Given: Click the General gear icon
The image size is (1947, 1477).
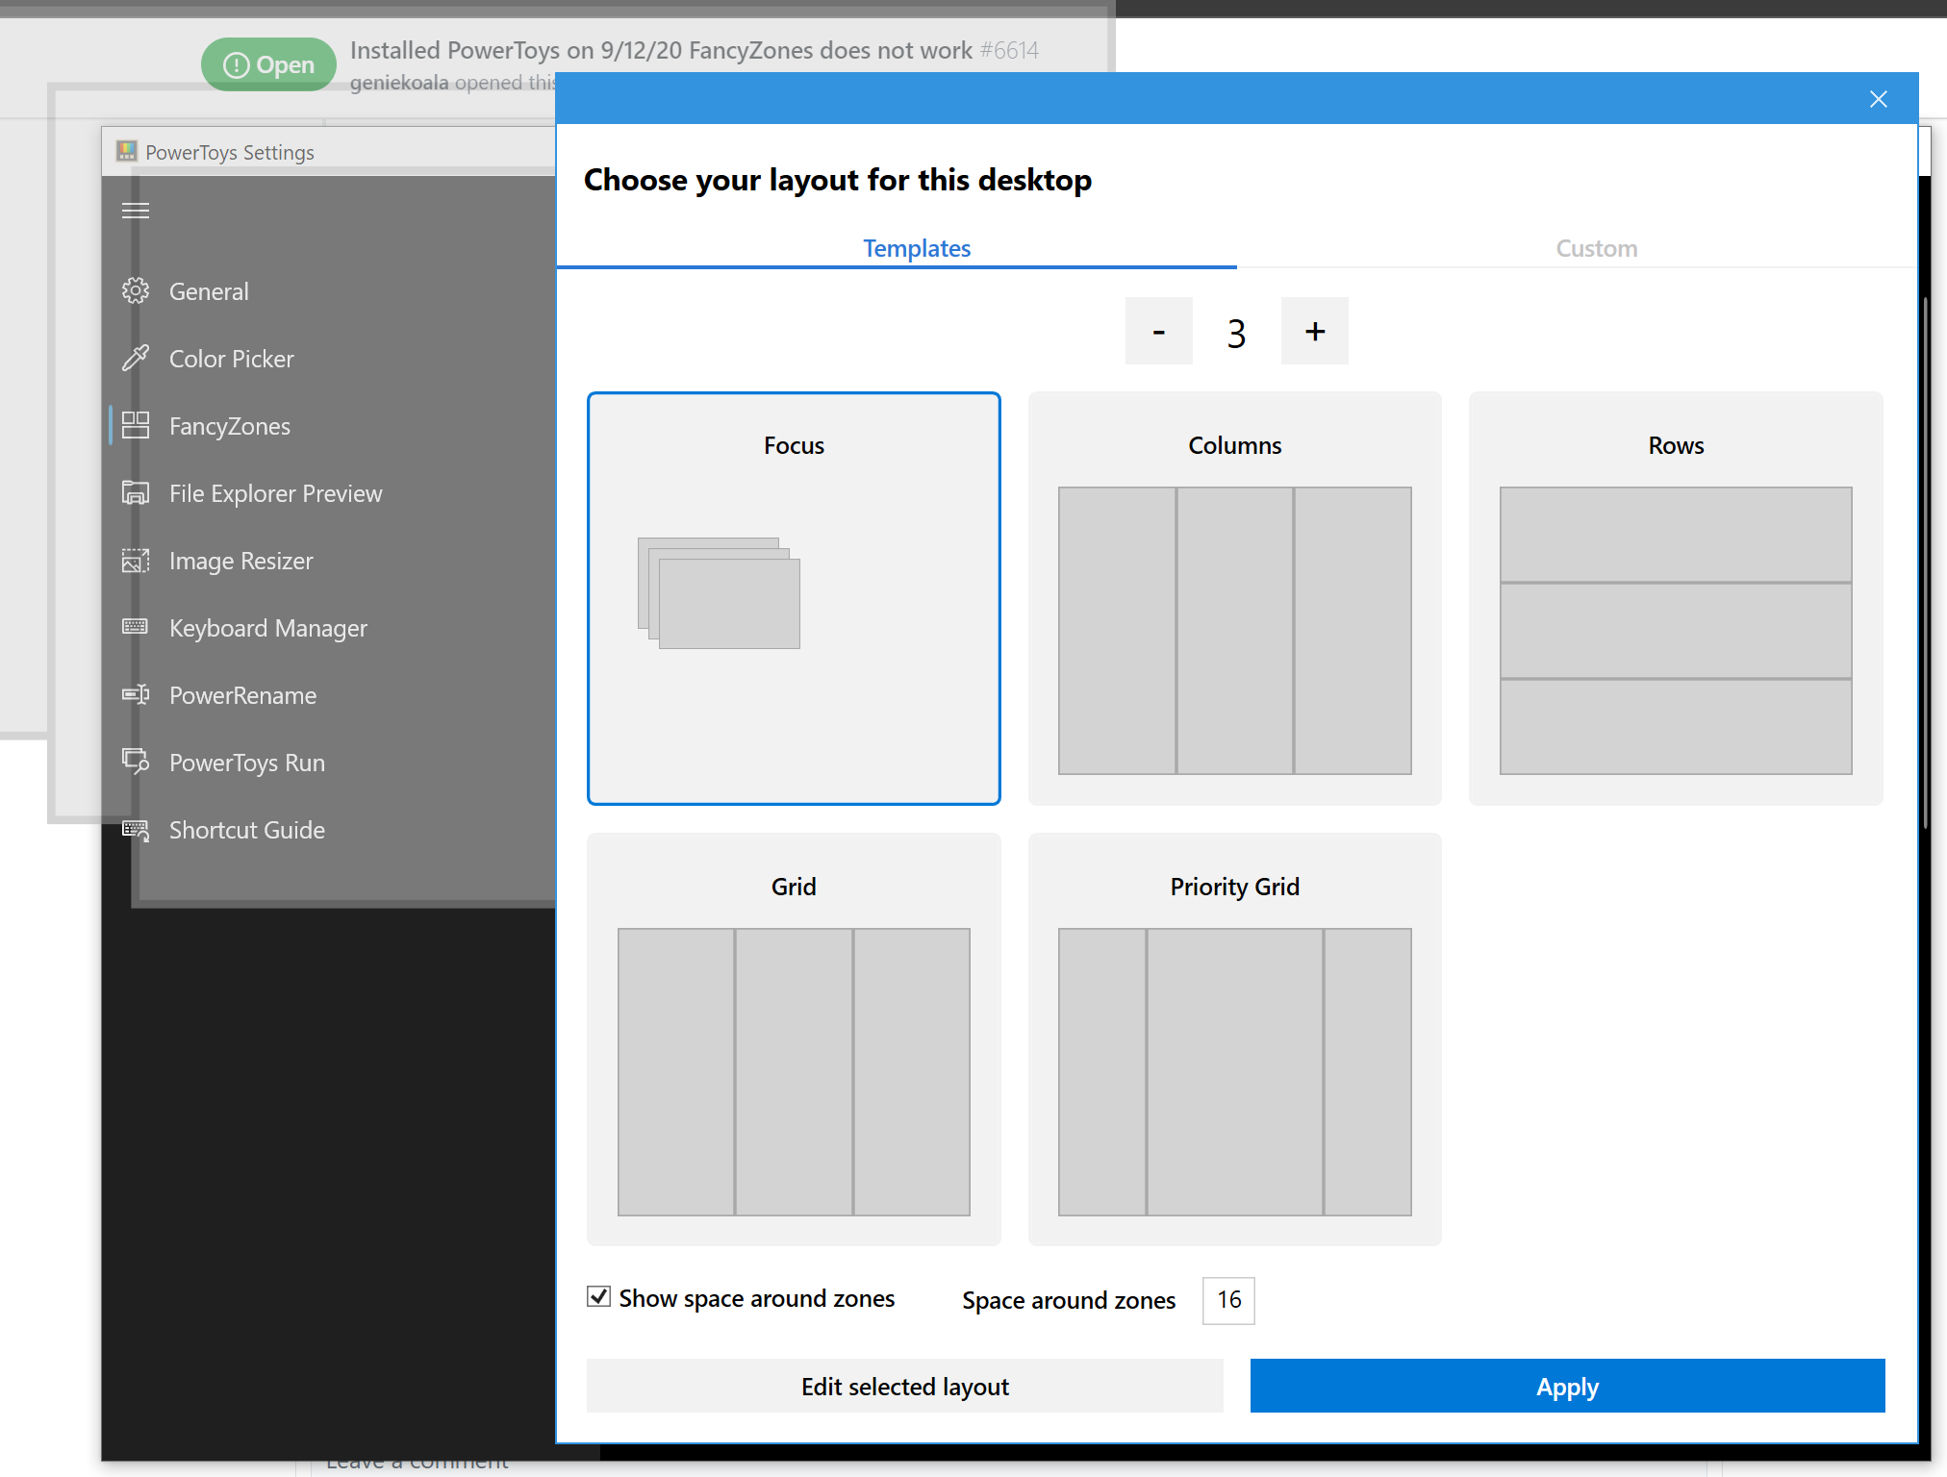Looking at the screenshot, I should point(136,290).
